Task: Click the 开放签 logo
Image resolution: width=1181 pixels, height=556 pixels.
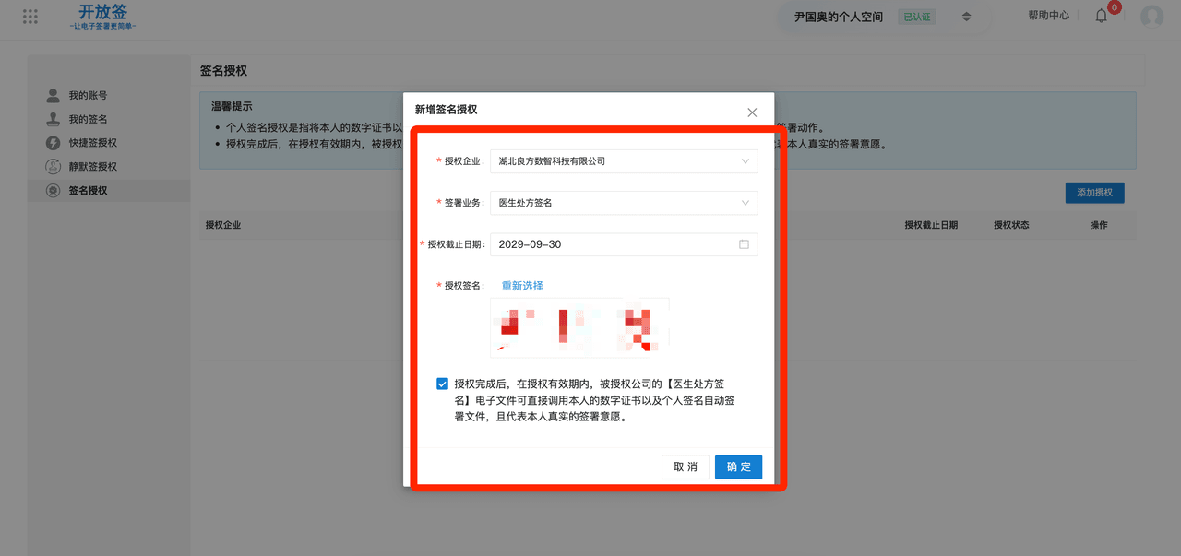Action: coord(102,18)
